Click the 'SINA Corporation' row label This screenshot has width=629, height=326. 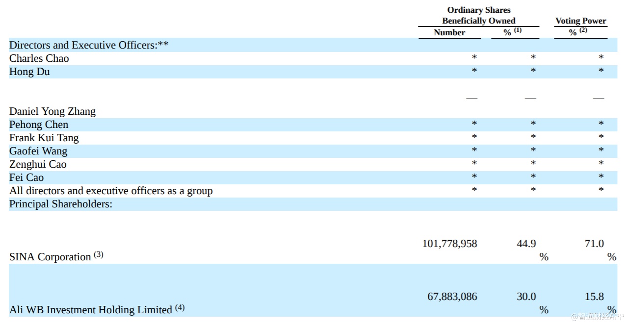50,257
